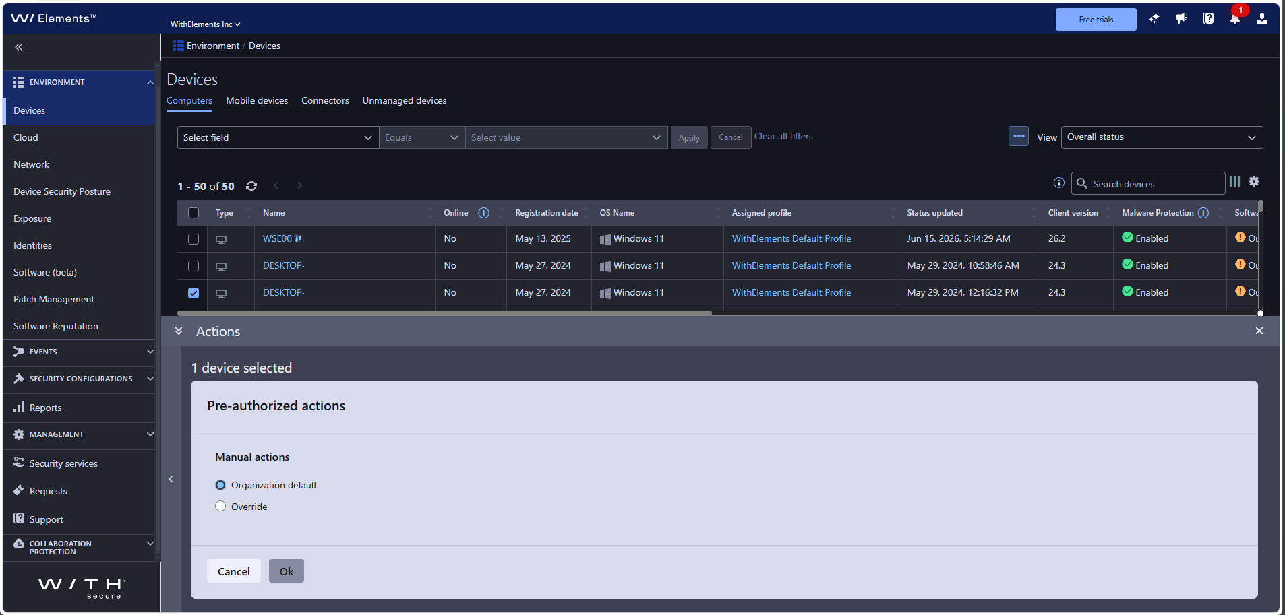Viewport: 1285px width, 615px height.
Task: Click the horizontal table scrollbar
Action: (444, 313)
